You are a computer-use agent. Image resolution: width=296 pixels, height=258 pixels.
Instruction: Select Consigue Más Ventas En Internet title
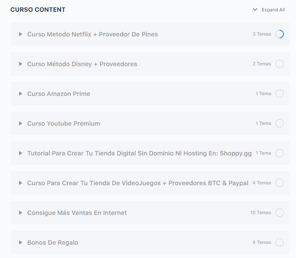pyautogui.click(x=77, y=213)
